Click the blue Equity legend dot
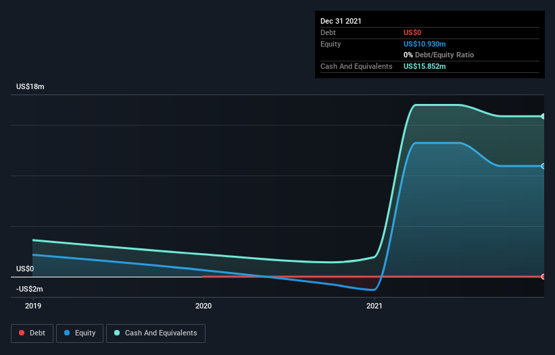This screenshot has height=355, width=555. pyautogui.click(x=67, y=333)
